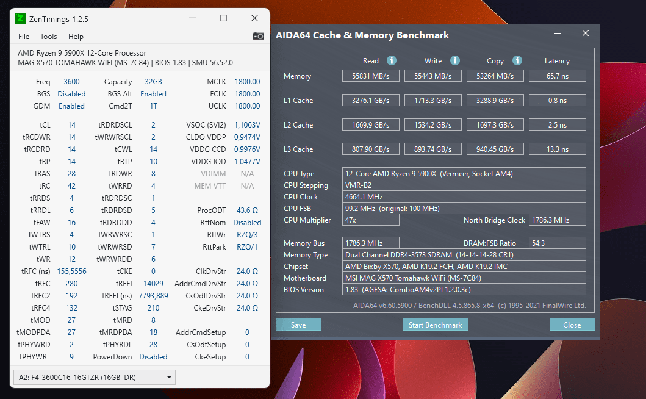Expand the A2 memory module dropdown

[95, 377]
